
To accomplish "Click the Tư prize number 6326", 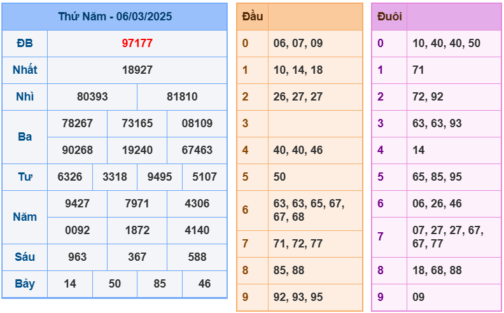I will [x=70, y=177].
